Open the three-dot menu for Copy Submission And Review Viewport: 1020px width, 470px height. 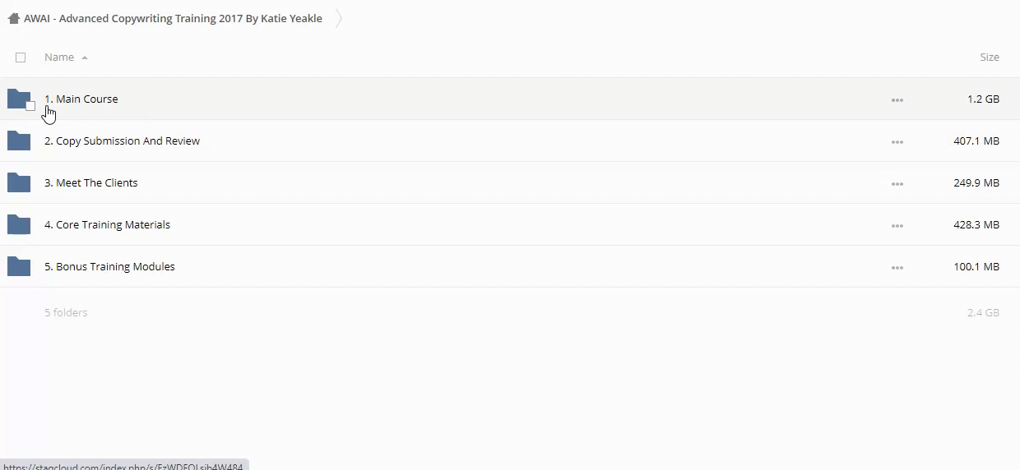tap(897, 142)
